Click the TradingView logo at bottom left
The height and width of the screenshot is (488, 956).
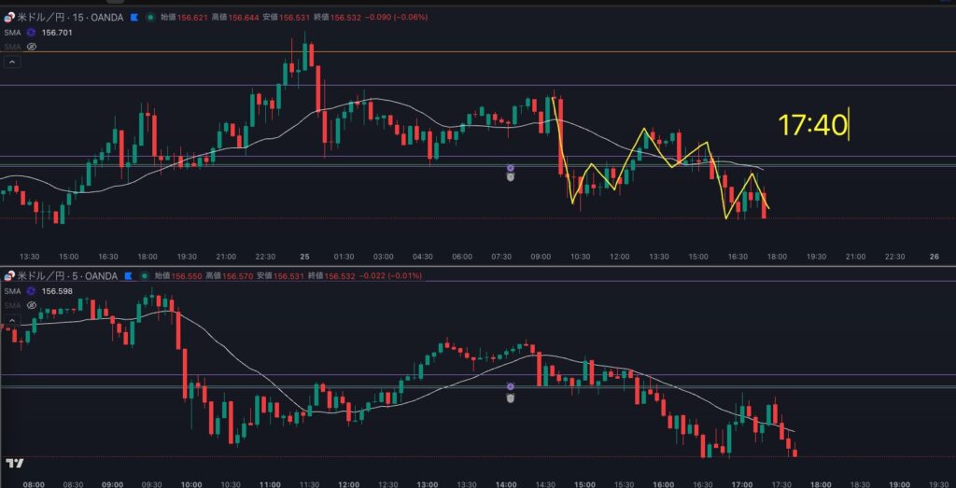[14, 464]
